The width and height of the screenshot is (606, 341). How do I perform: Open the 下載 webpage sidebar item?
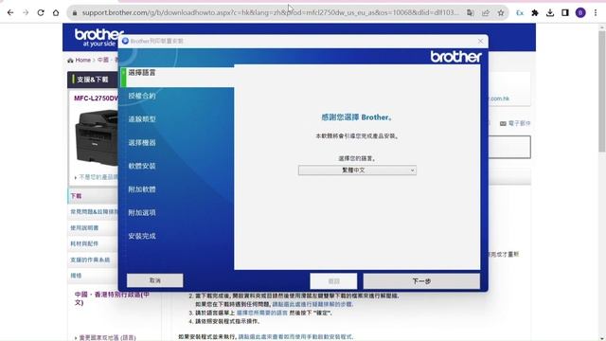(94, 196)
